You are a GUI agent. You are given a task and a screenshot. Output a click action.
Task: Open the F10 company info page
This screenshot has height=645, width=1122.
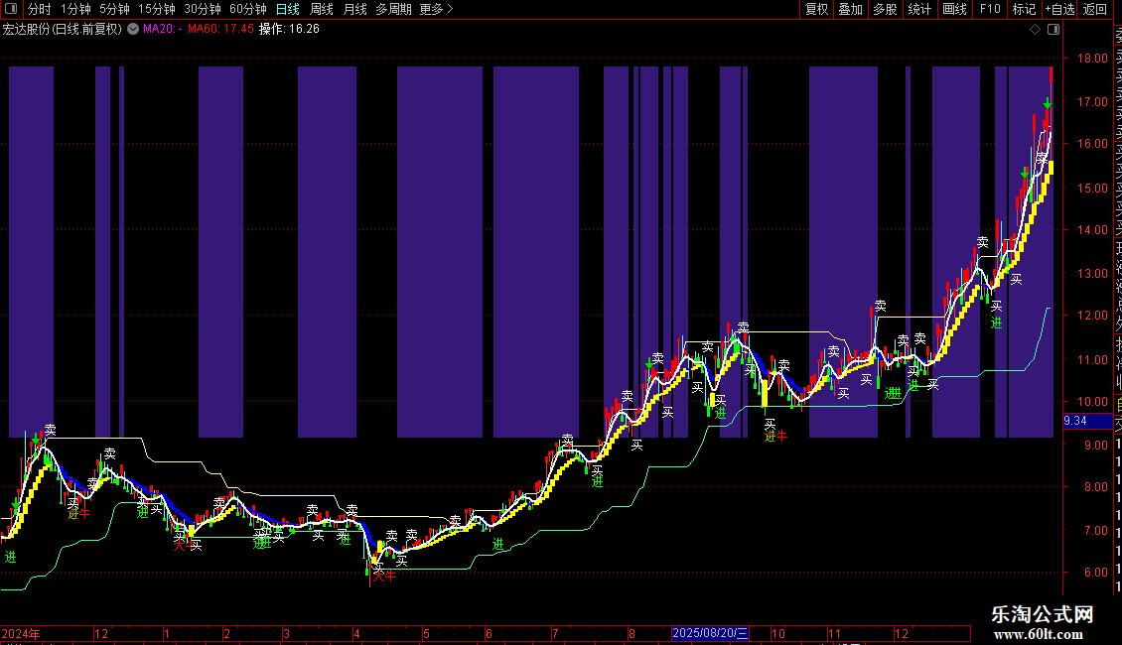(x=990, y=9)
